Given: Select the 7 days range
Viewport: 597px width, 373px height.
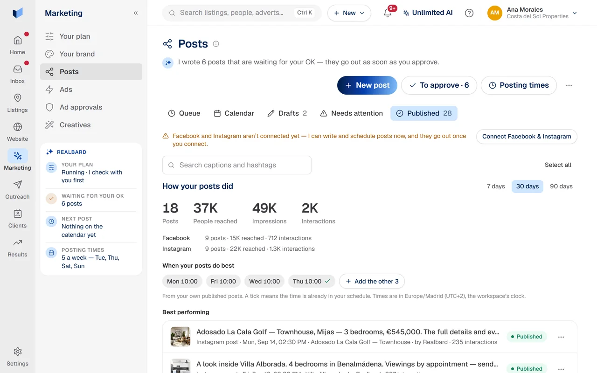Looking at the screenshot, I should tap(496, 186).
